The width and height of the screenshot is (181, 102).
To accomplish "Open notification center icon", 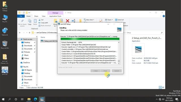I will click(177, 99).
